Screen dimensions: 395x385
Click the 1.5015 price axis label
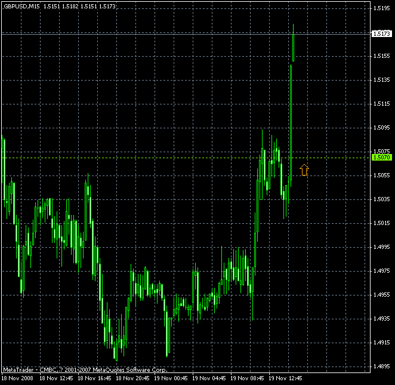[x=381, y=223]
